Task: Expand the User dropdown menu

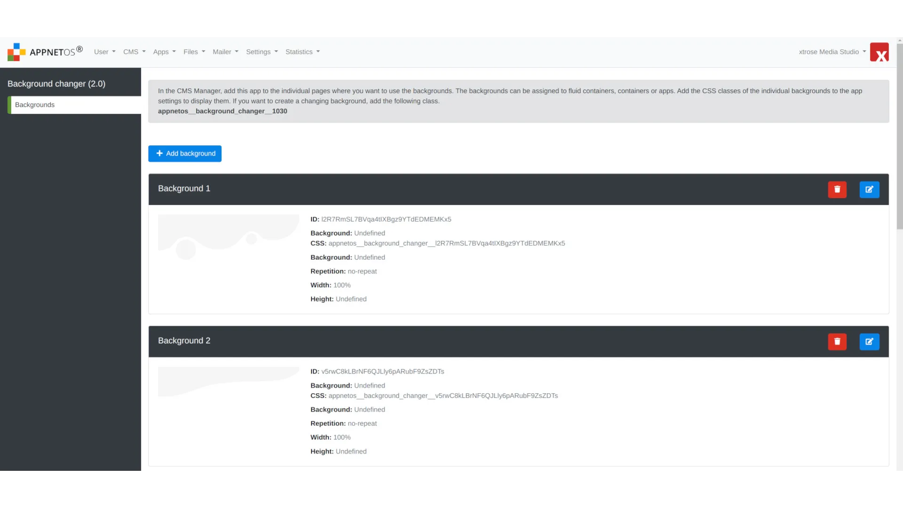Action: tap(104, 51)
